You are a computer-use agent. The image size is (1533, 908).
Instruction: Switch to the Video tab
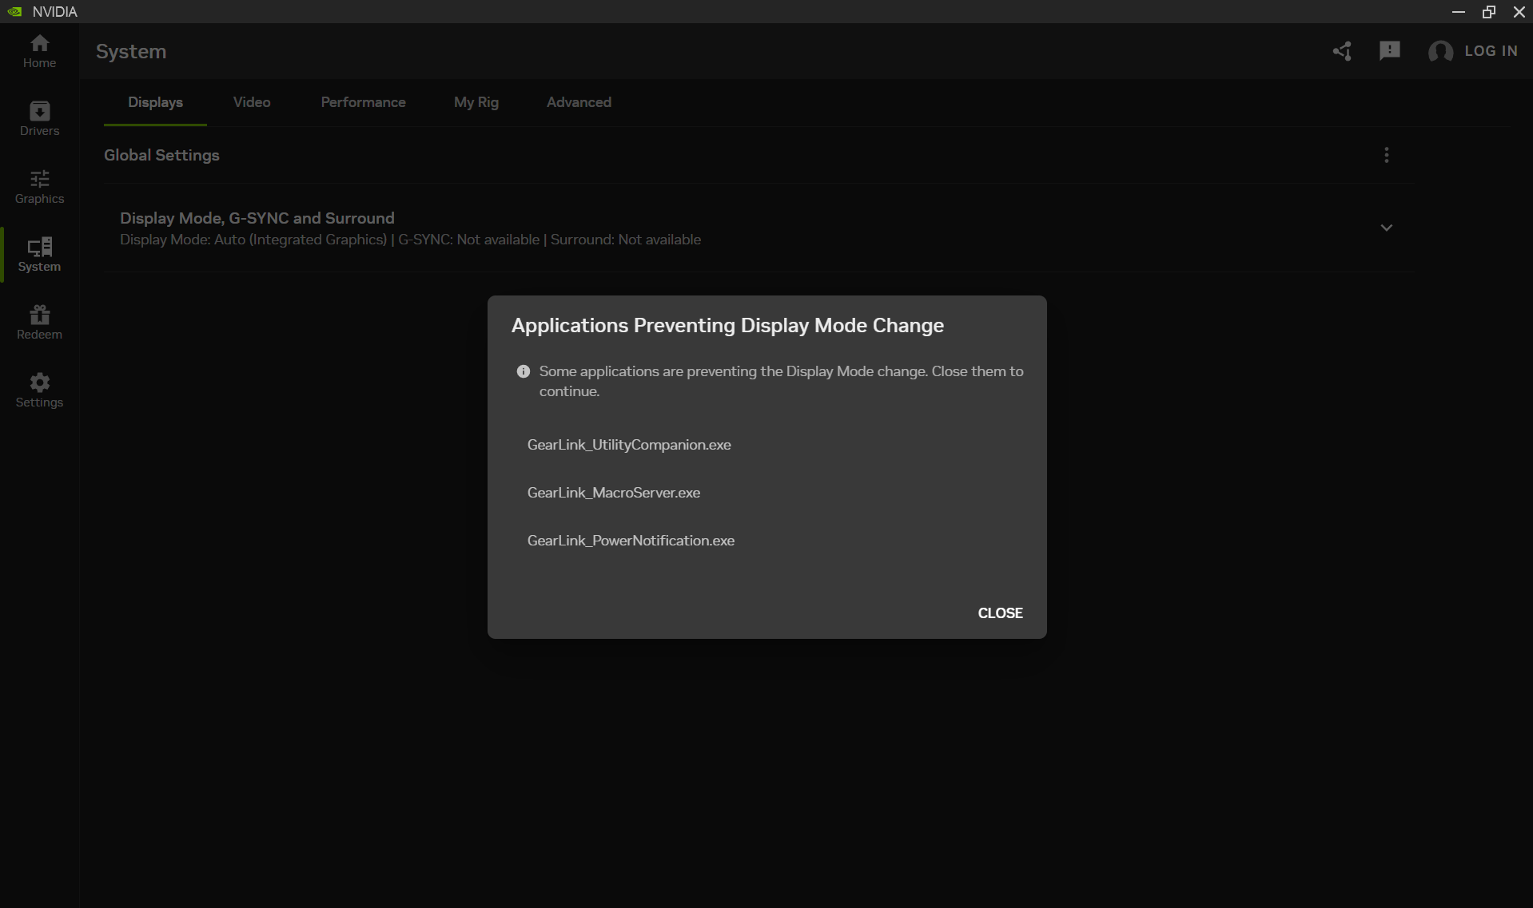click(x=252, y=102)
